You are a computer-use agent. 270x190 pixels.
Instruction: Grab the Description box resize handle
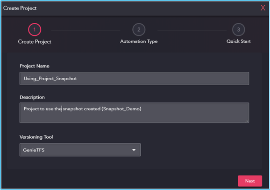point(247,121)
